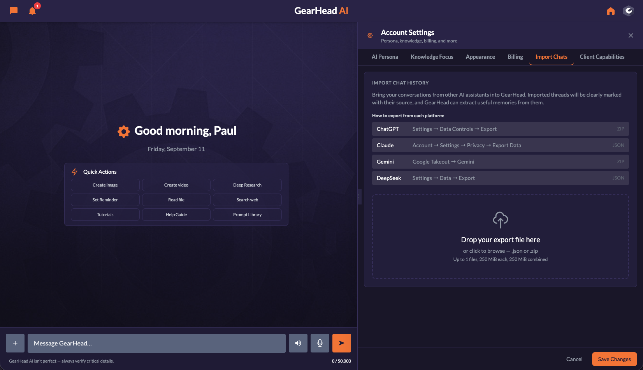The image size is (643, 370).
Task: Activate the microphone voice input
Action: pyautogui.click(x=320, y=343)
